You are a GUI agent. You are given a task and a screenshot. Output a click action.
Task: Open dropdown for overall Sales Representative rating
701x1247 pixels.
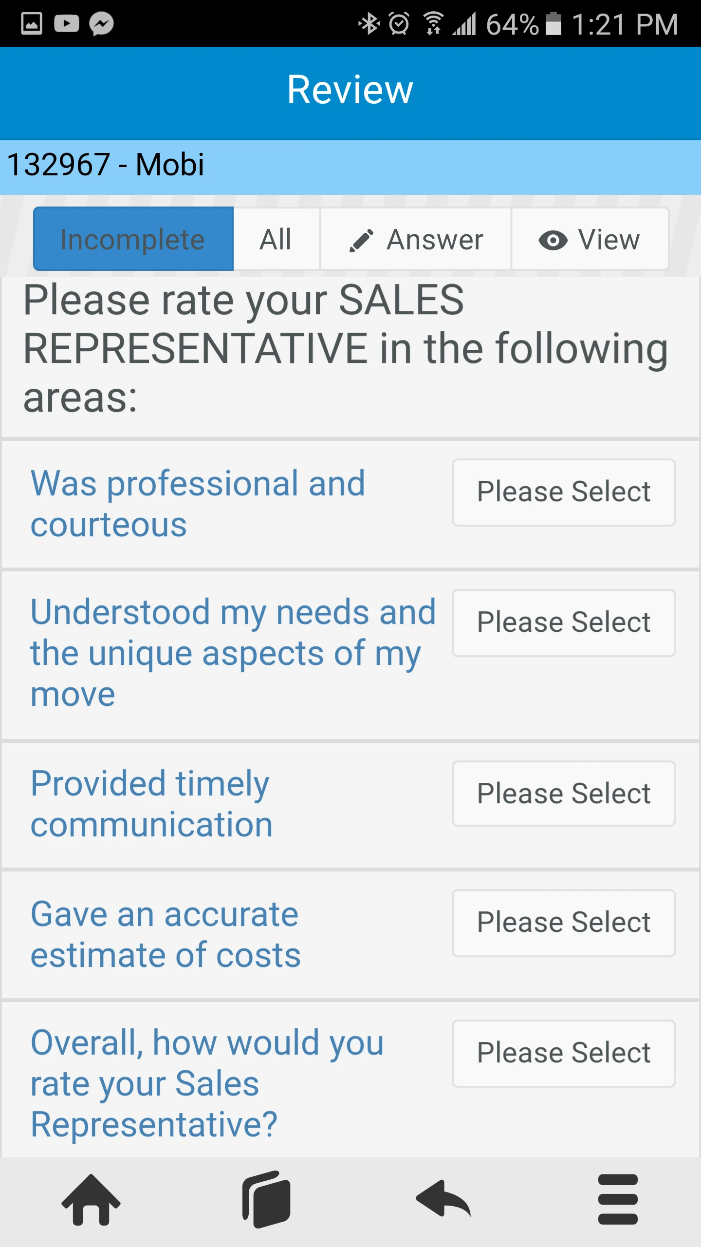click(x=564, y=1053)
